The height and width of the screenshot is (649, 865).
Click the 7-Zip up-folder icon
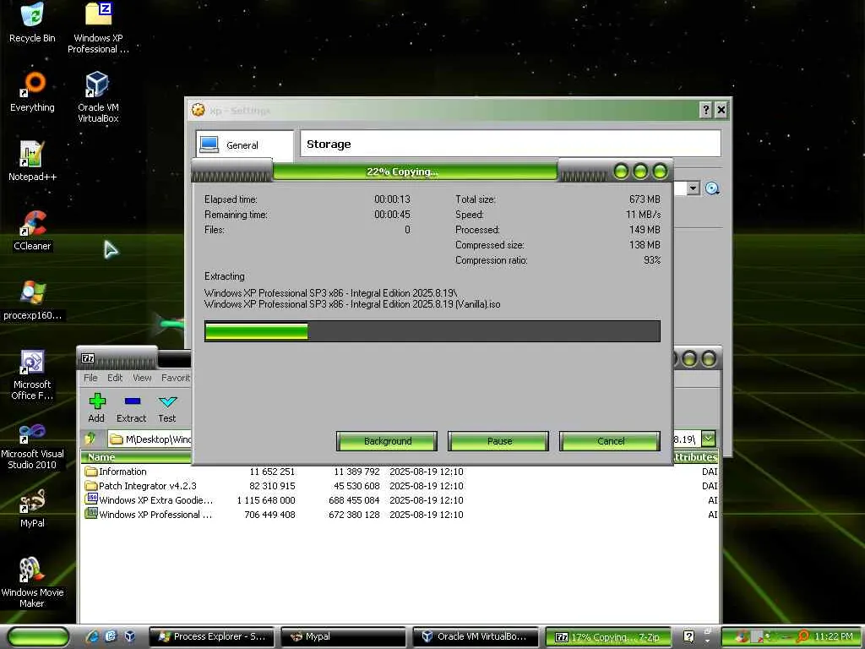pyautogui.click(x=90, y=439)
